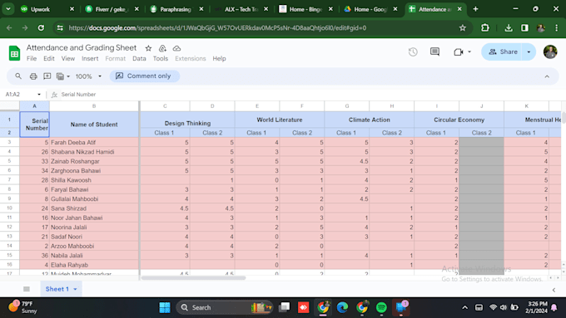This screenshot has height=318, width=566.
Task: Open the browser tab search dropdown
Action: click(x=8, y=9)
